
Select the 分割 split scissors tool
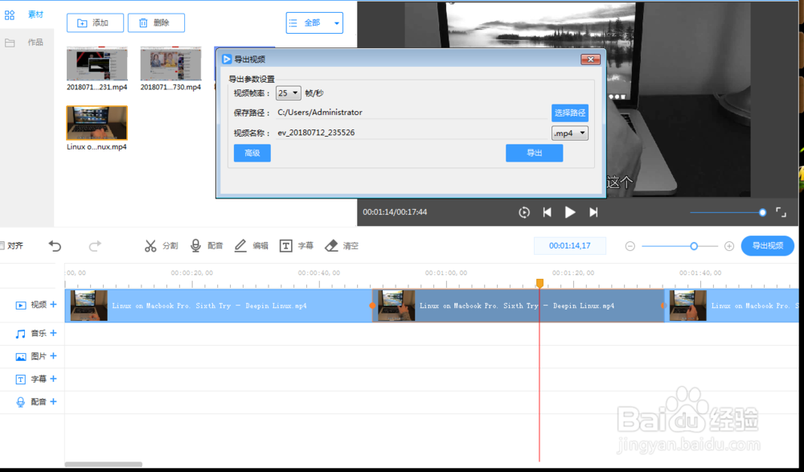click(161, 246)
